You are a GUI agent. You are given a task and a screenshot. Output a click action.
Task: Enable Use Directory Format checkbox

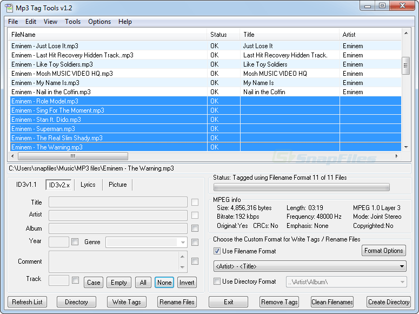(x=217, y=282)
